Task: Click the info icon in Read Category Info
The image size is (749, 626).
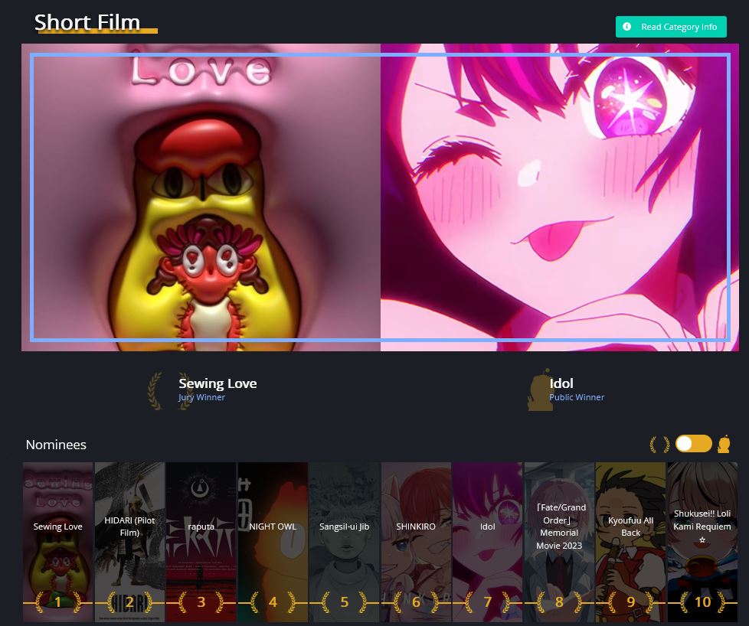Action: (627, 27)
